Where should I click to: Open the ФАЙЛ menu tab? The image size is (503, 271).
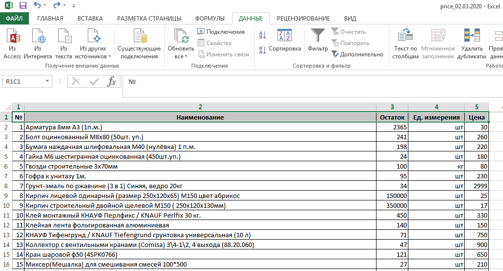click(x=14, y=19)
